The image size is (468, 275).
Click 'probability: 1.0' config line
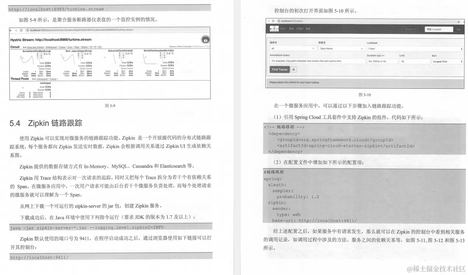(298, 197)
